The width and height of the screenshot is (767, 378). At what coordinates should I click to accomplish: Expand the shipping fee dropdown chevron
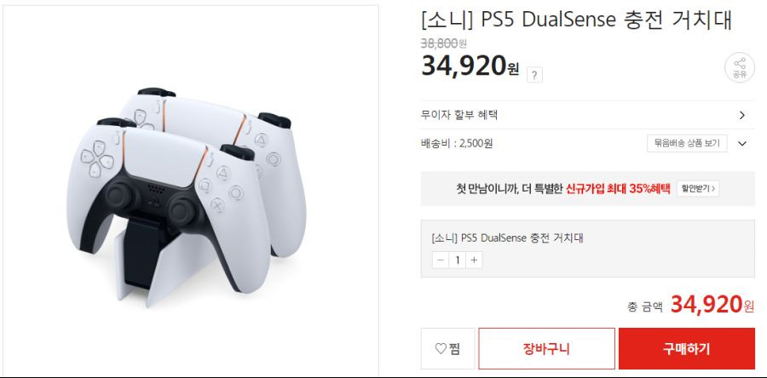click(742, 144)
